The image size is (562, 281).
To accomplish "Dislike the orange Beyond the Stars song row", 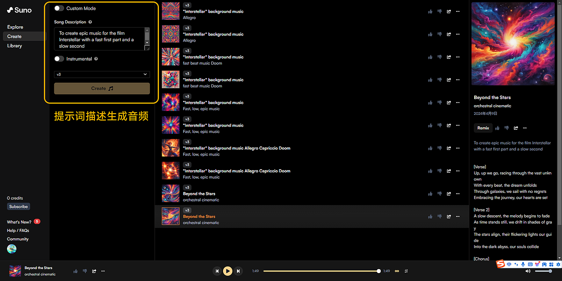I will (440, 217).
